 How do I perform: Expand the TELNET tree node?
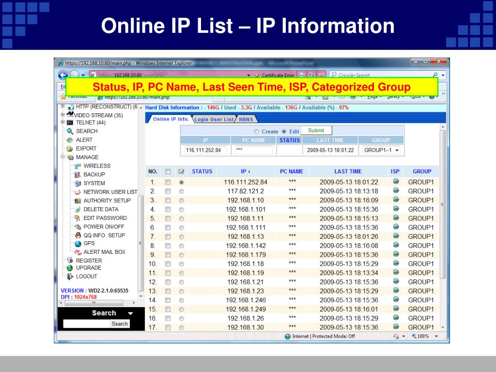[62, 122]
